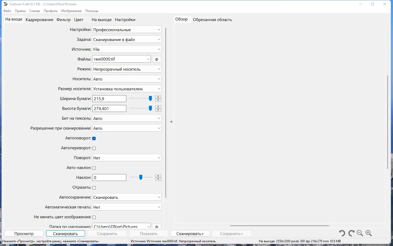Expand the Бит на пиксель dropdown
Screen dimensions: 393x246
point(127,118)
